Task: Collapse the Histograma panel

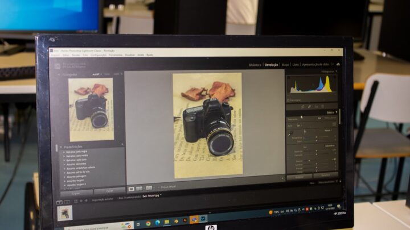Action: [x=336, y=72]
